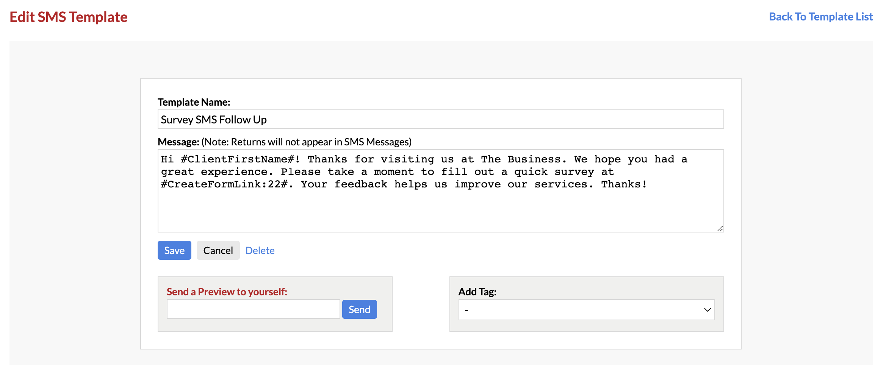Click the #ClientFirstName# placeholder in message
Viewport: 886px width, 365px height.
(238, 159)
